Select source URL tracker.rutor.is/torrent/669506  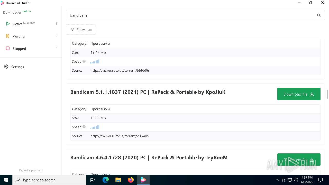120,70
